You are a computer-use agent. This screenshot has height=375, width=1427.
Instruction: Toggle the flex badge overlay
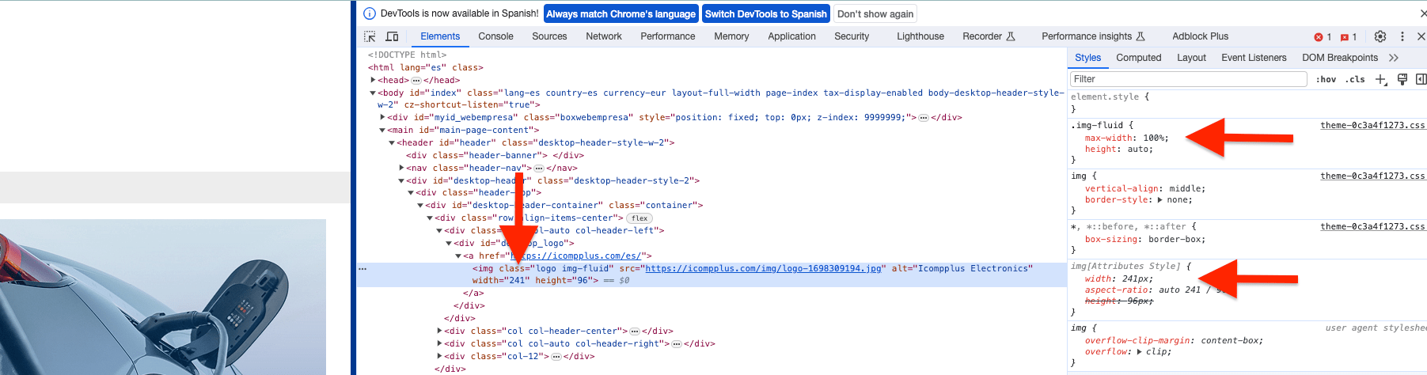[639, 218]
